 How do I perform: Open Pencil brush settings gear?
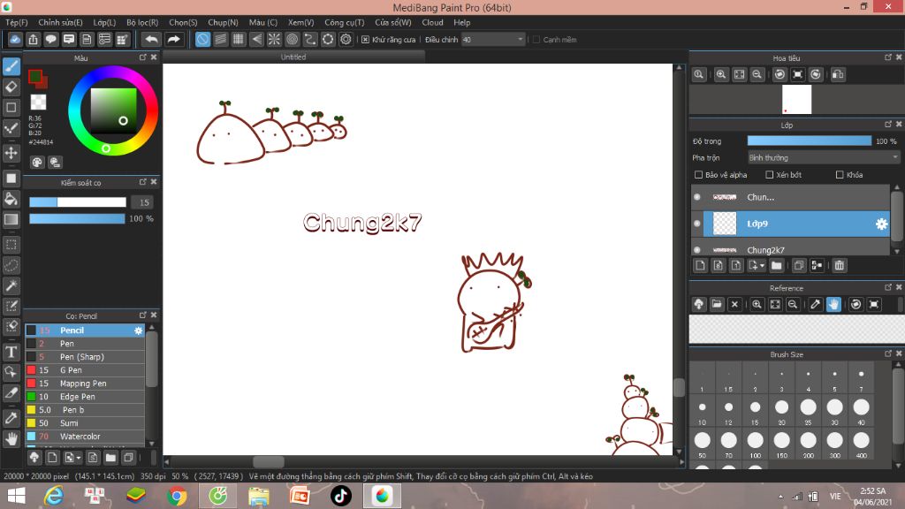[138, 330]
